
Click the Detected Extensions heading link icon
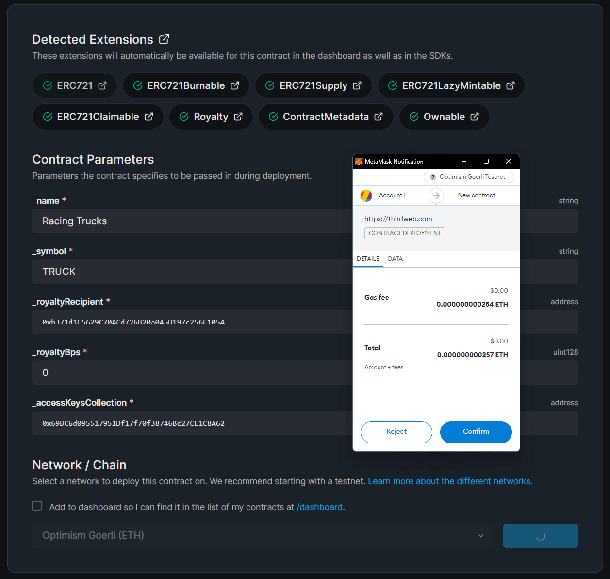click(164, 39)
